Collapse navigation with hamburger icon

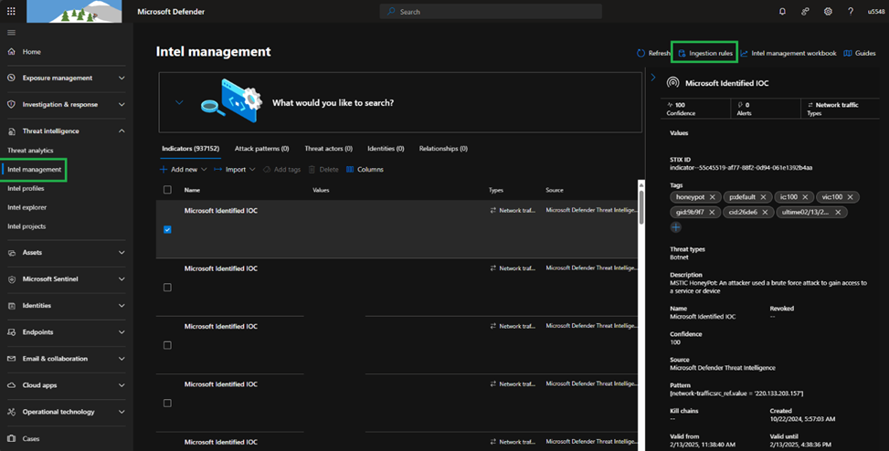click(11, 33)
